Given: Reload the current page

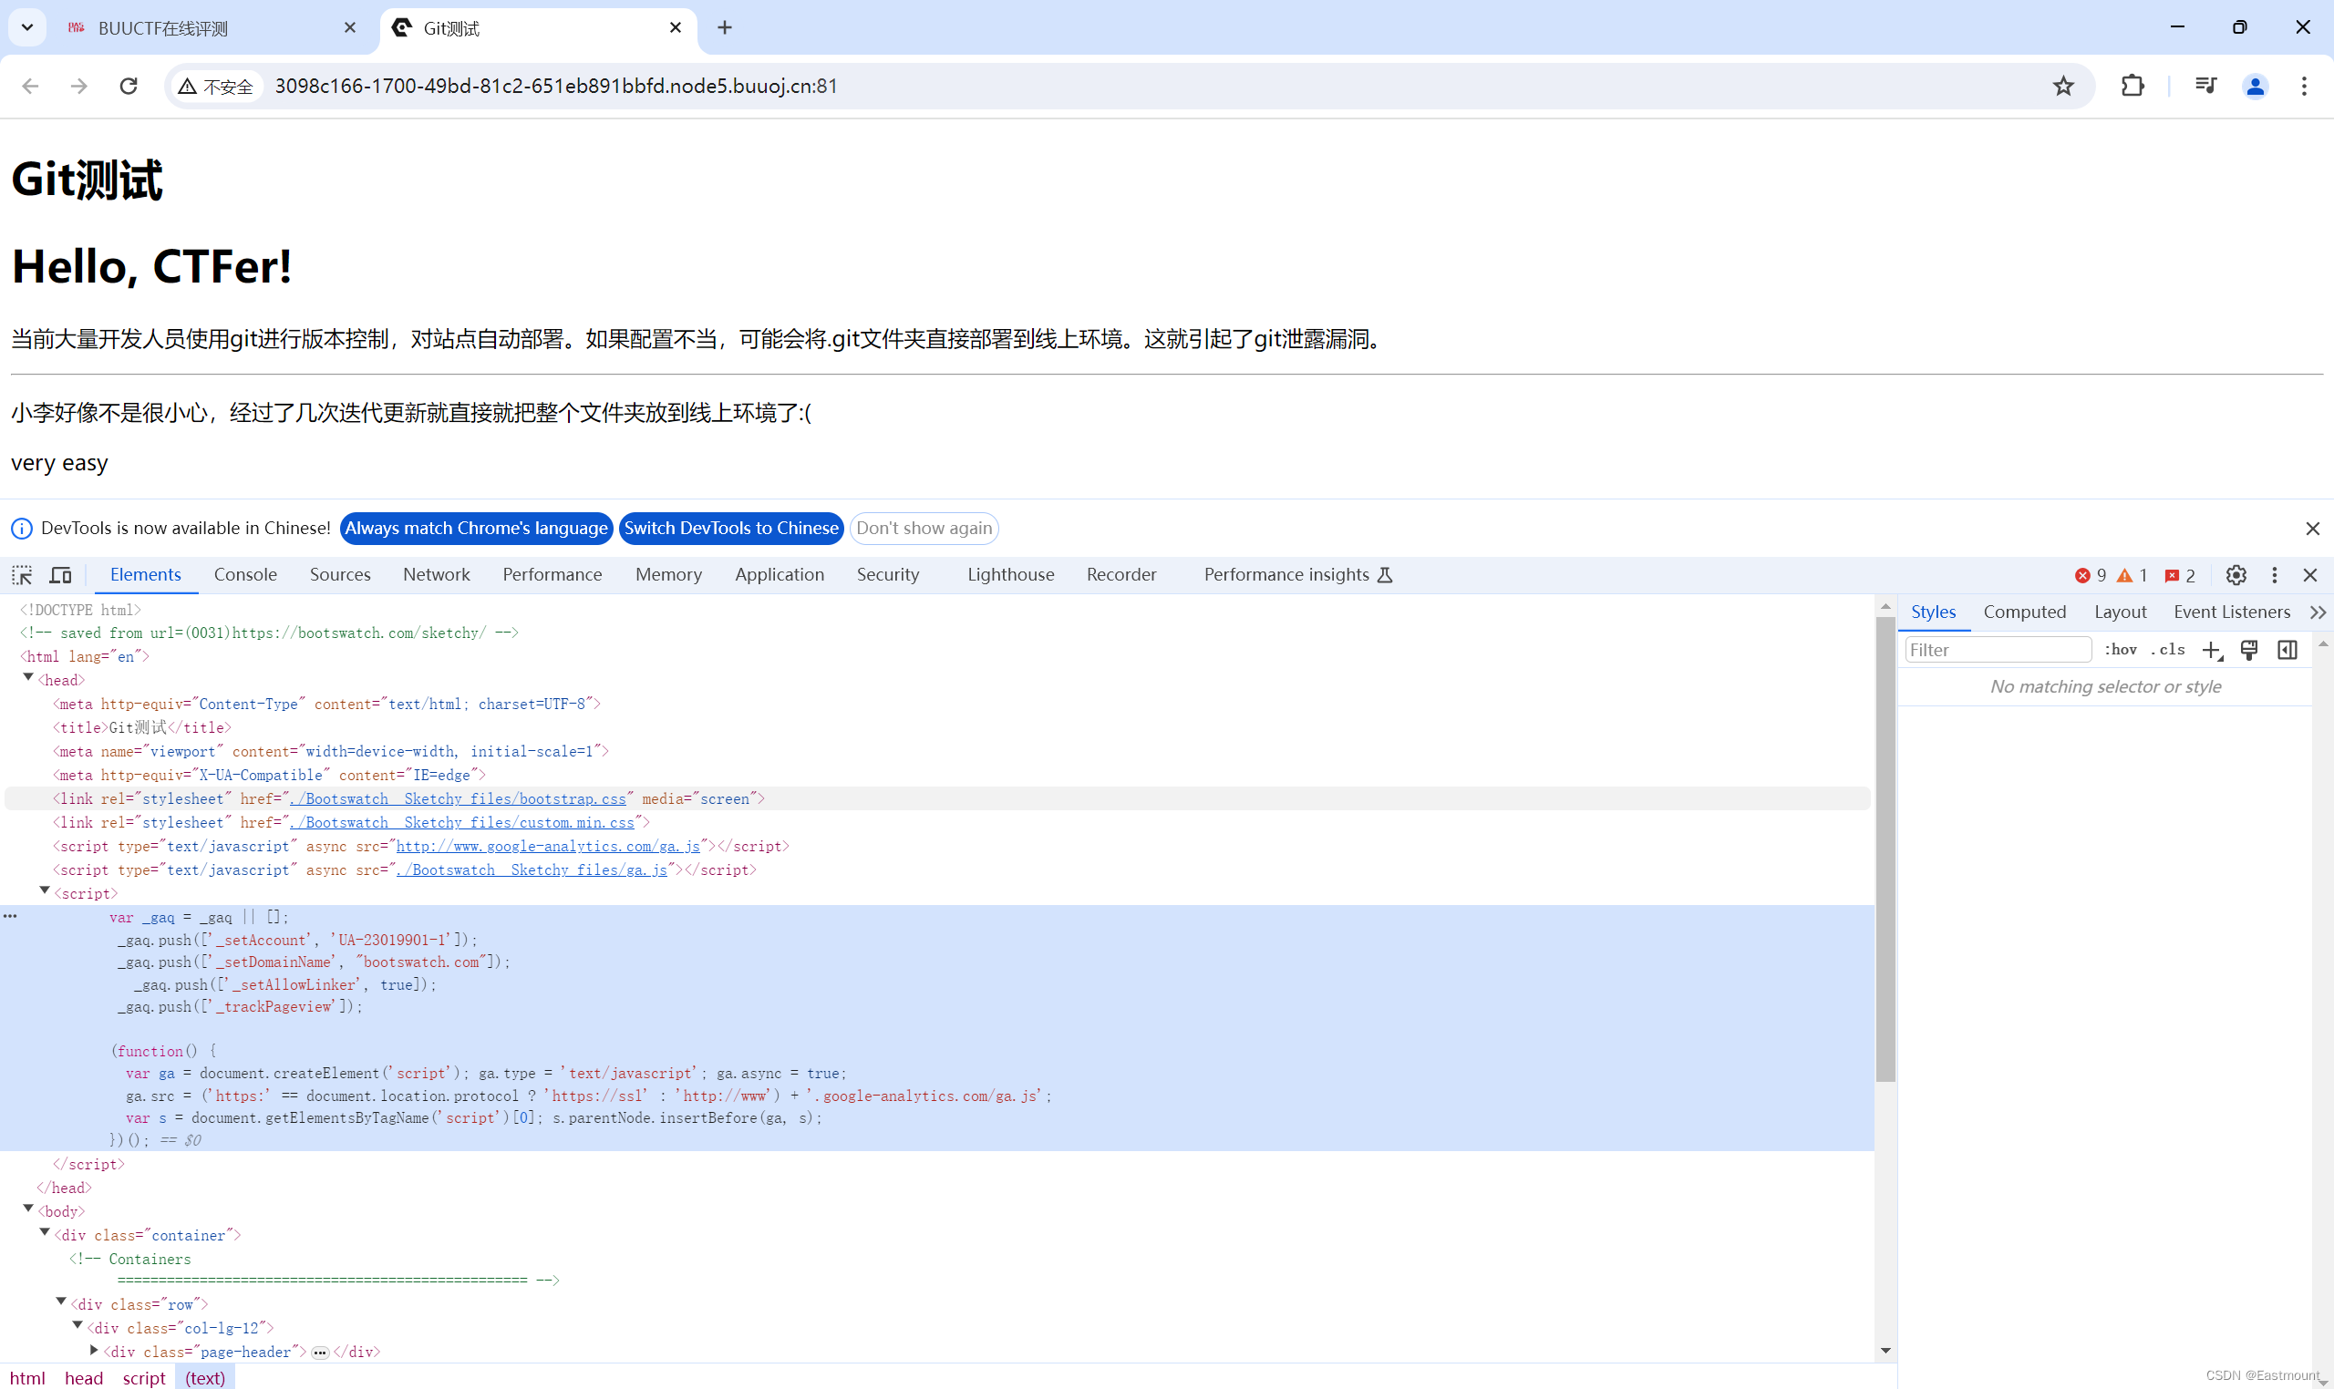Looking at the screenshot, I should point(129,86).
